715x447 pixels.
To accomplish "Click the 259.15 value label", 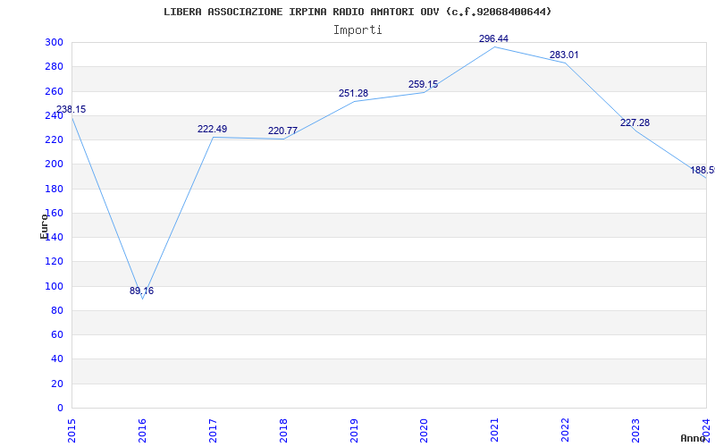I will tap(423, 84).
